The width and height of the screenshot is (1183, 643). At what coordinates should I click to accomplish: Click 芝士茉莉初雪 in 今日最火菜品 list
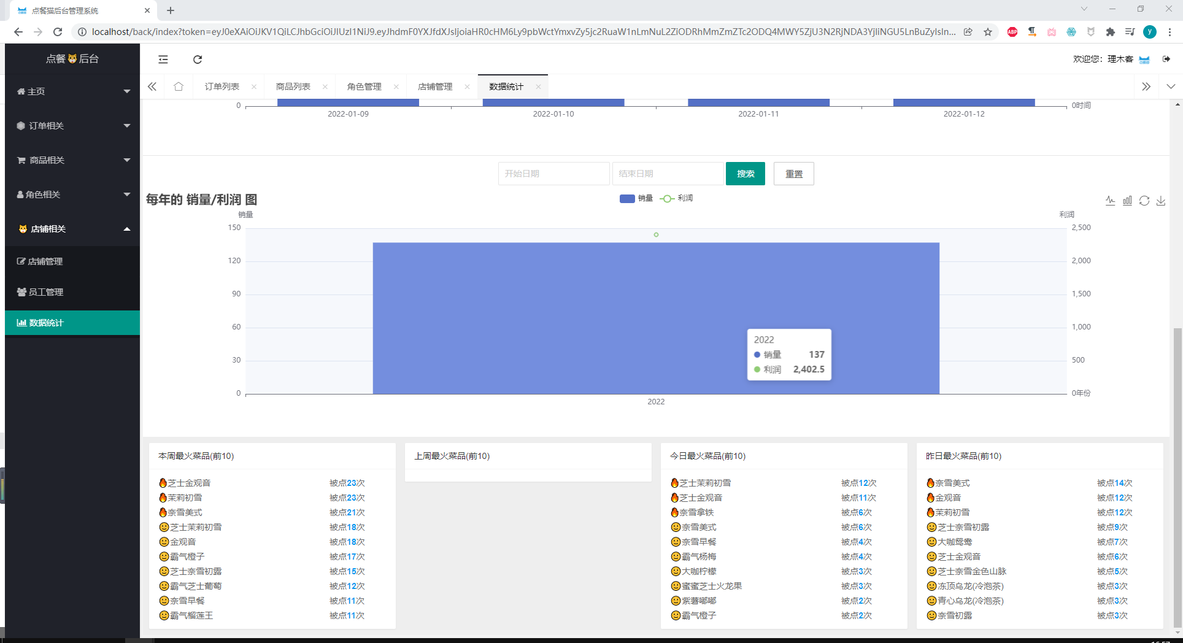click(x=705, y=483)
